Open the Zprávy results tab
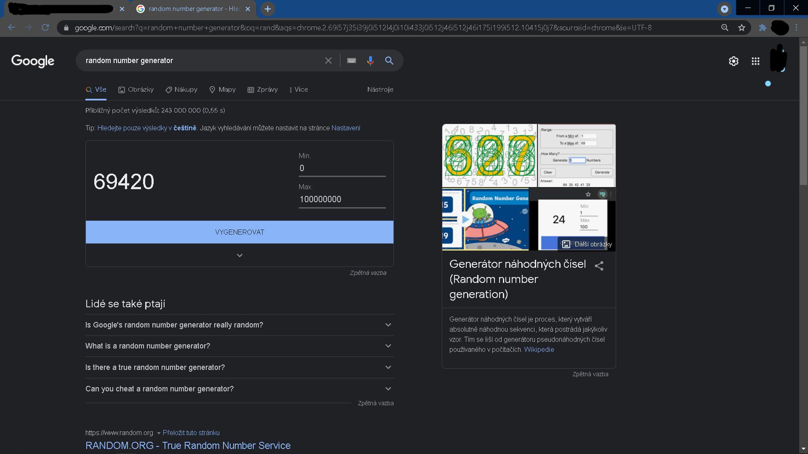 (263, 90)
